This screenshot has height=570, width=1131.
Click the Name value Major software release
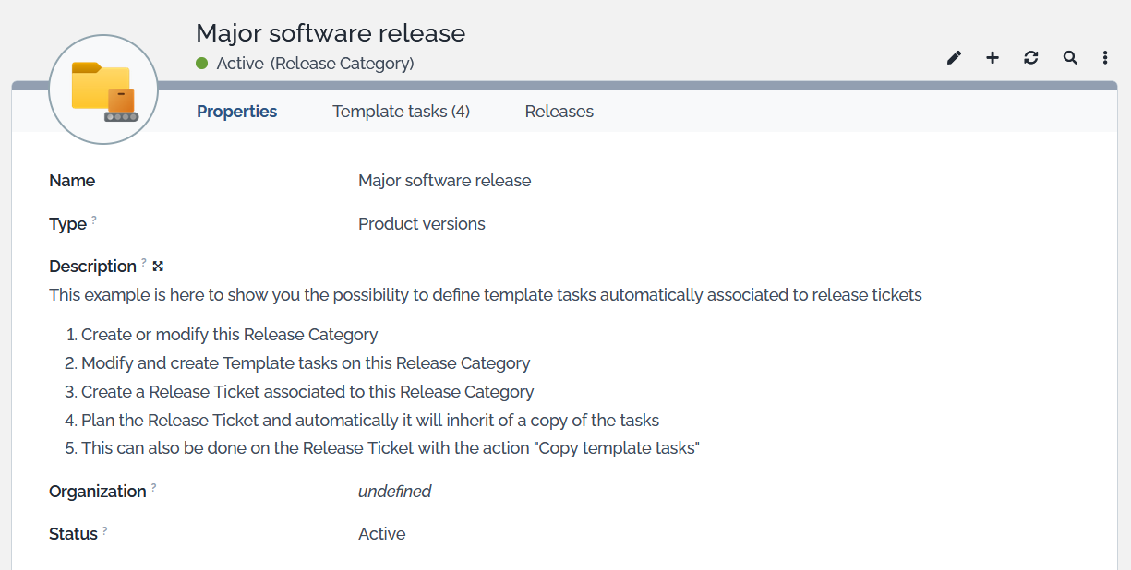click(444, 181)
